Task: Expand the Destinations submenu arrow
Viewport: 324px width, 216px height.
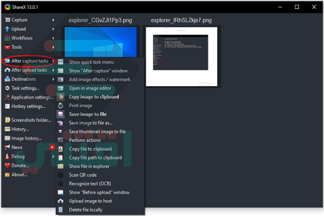Action: (x=53, y=79)
